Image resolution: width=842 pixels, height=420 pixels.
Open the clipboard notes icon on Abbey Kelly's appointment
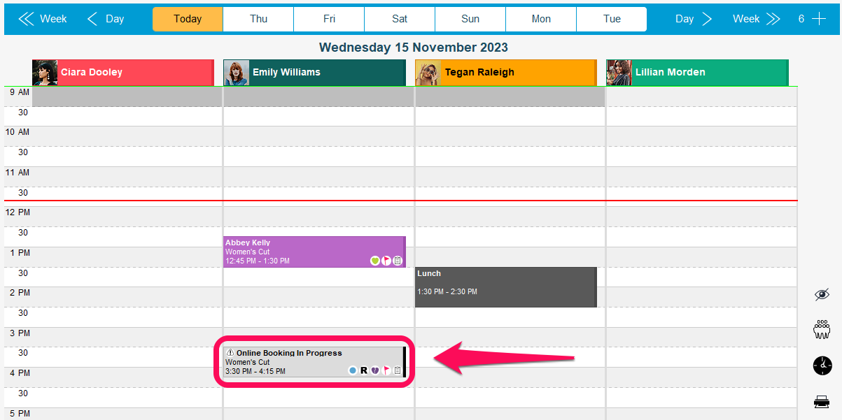(398, 261)
